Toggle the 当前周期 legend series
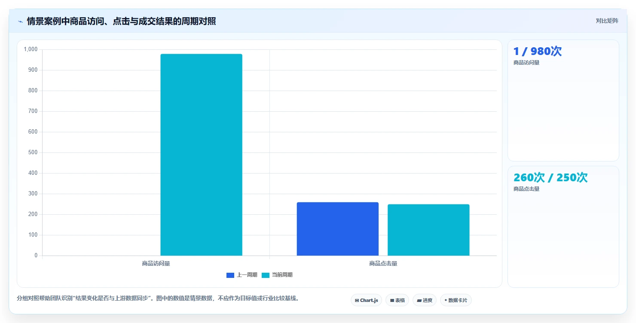Viewport: 636px width, 323px height. (x=277, y=275)
